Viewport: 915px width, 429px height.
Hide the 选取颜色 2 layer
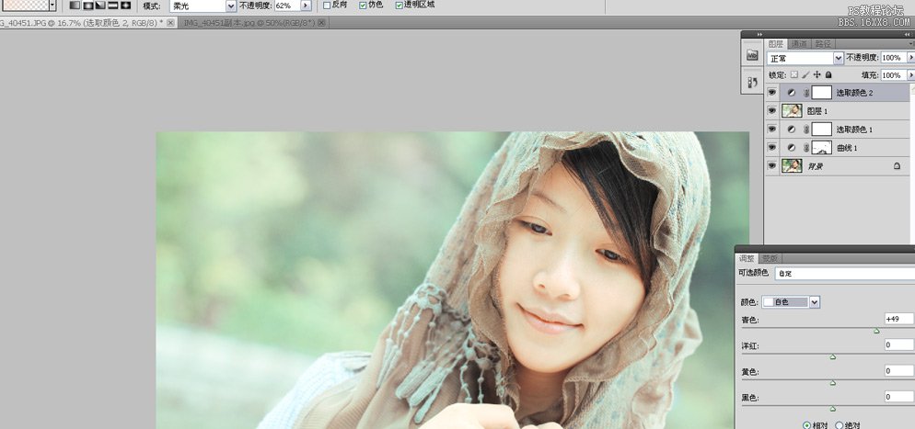[772, 93]
